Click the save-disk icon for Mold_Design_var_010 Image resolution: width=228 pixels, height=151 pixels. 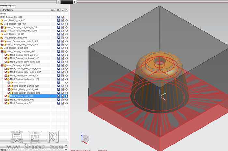point(58,20)
